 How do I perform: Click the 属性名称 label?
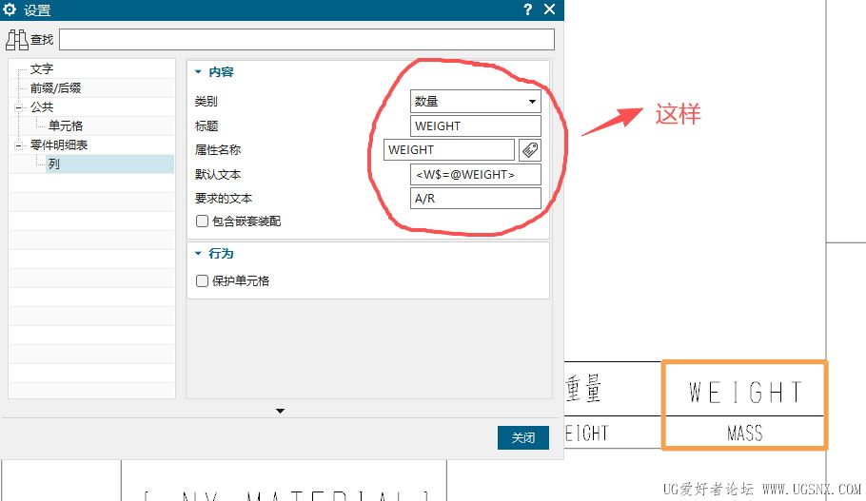[x=218, y=149]
